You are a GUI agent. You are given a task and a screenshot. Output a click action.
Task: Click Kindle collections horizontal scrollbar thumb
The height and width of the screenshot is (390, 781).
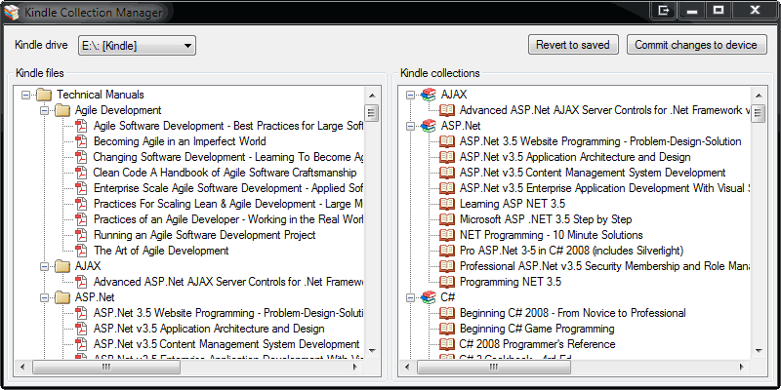tap(493, 368)
